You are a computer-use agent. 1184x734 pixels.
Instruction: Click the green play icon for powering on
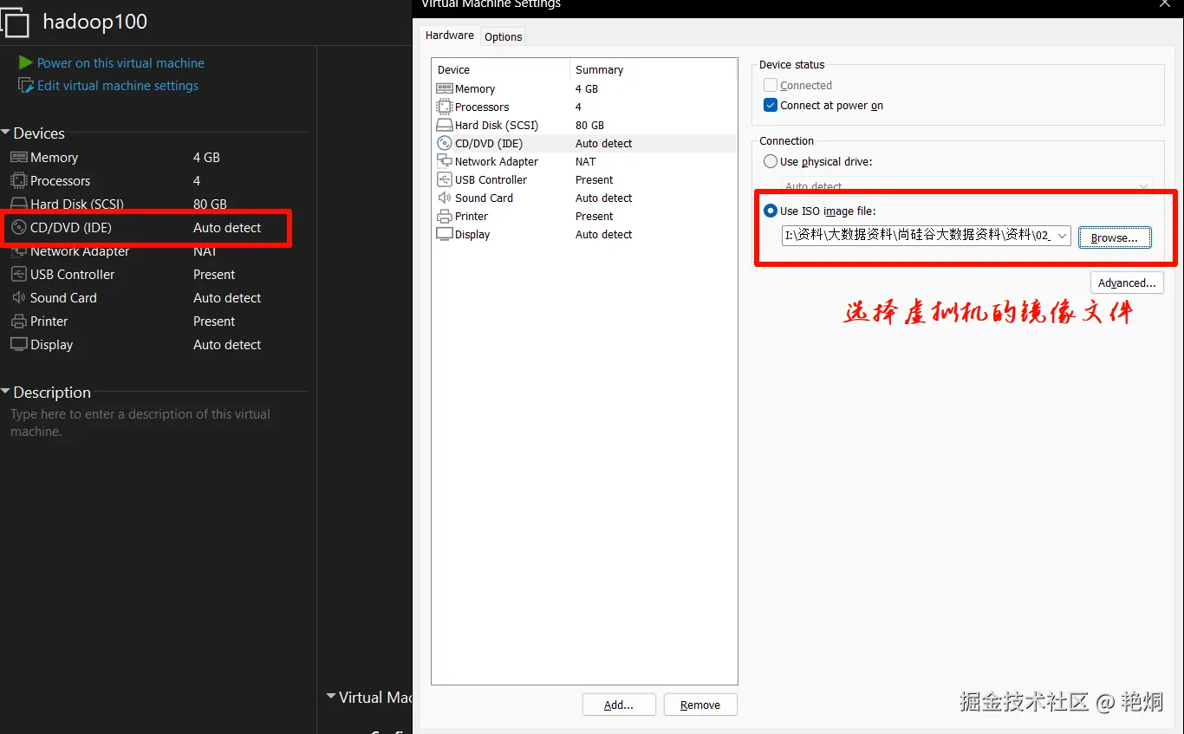[x=25, y=62]
